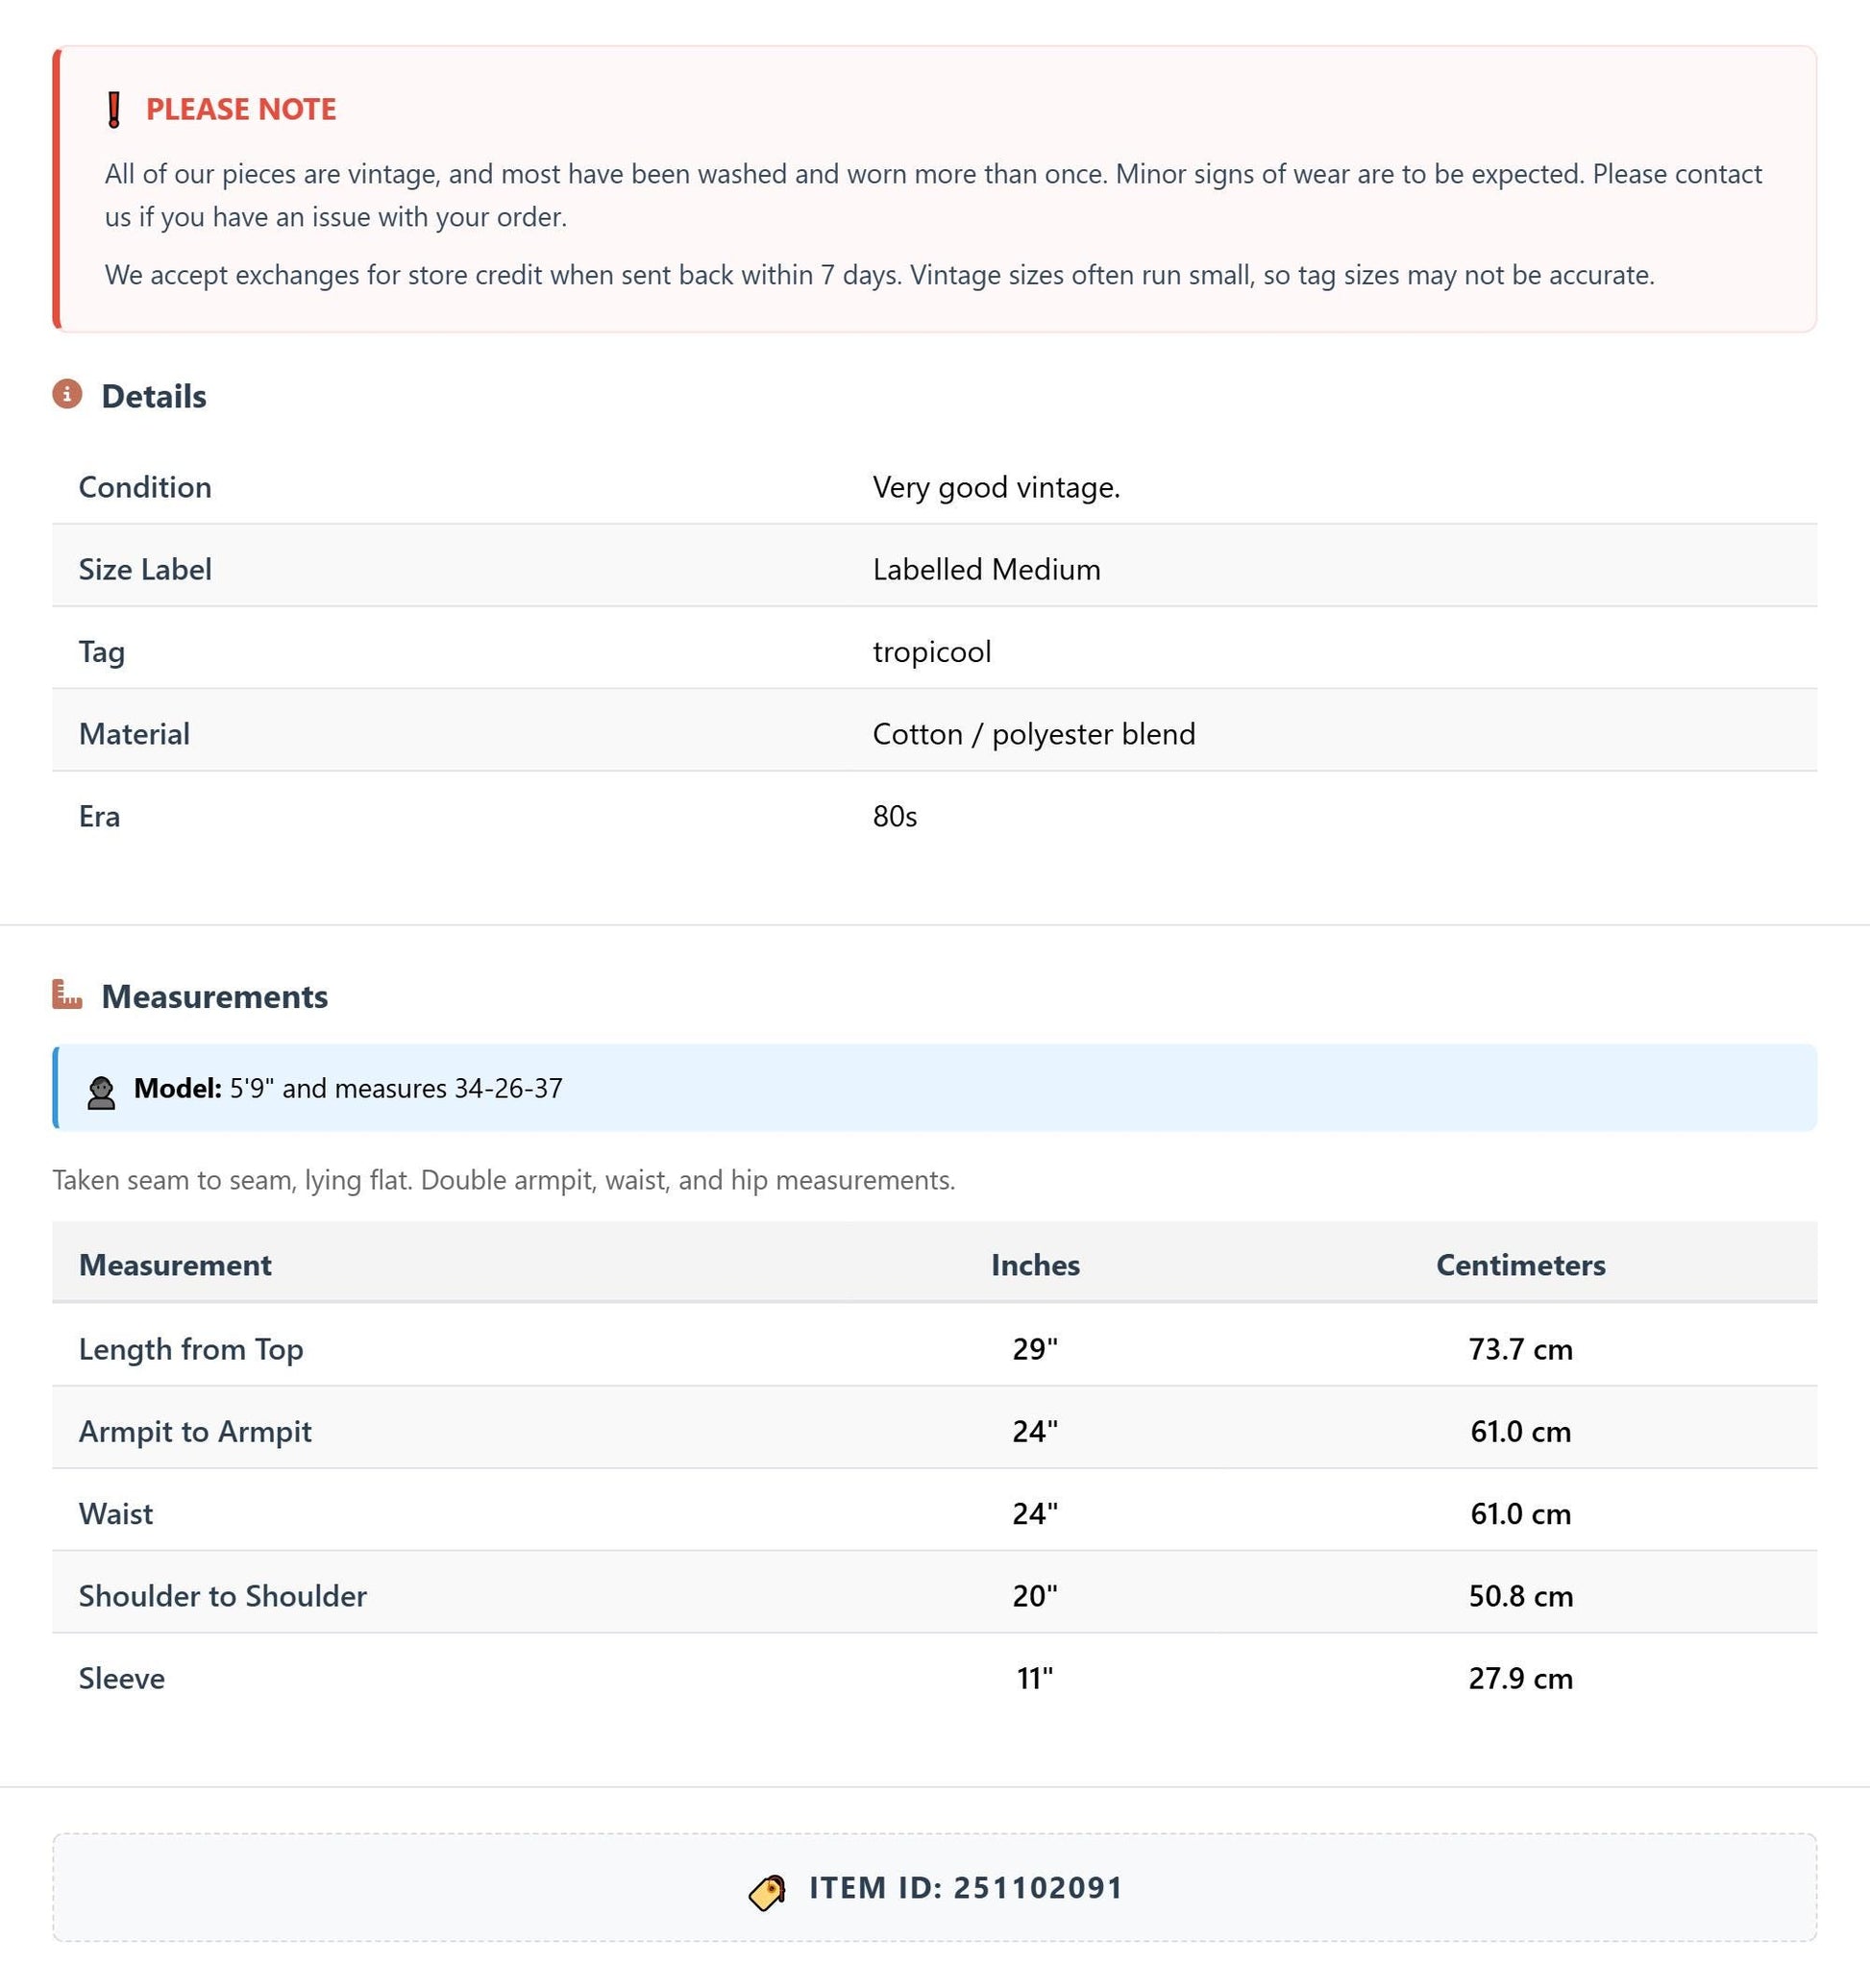Click the Cotton / polyester blend material value
This screenshot has height=1988, width=1870.
pyautogui.click(x=1034, y=734)
